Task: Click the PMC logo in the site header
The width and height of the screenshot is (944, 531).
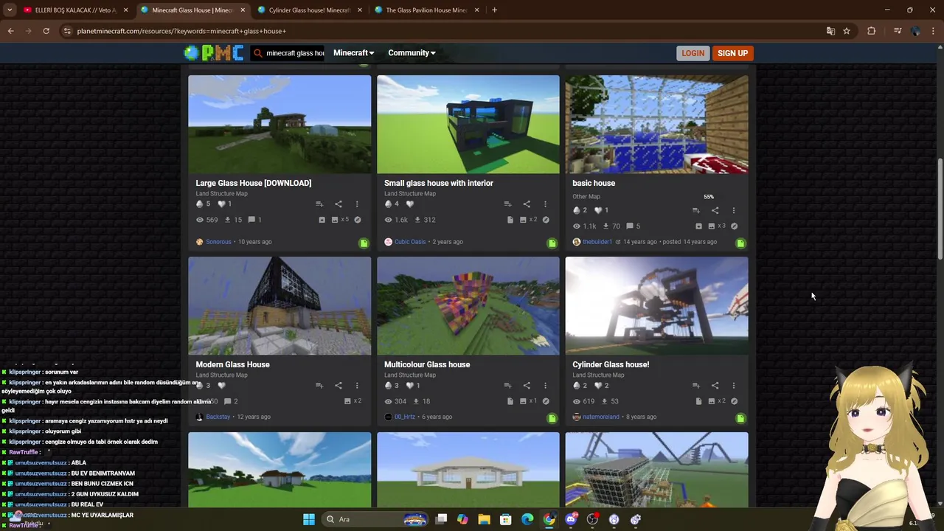Action: click(x=214, y=52)
